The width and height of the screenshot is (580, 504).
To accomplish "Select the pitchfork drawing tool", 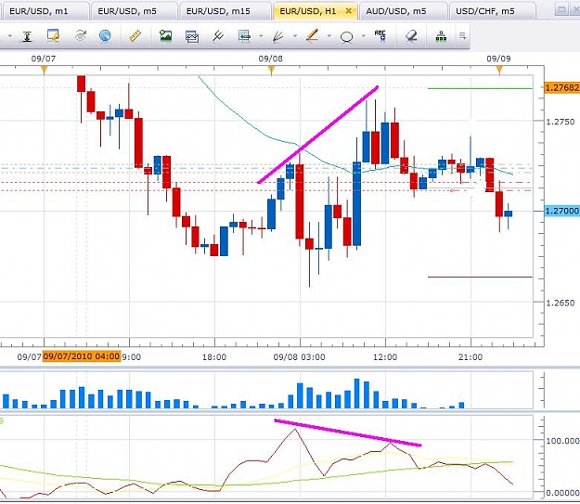I will click(218, 36).
